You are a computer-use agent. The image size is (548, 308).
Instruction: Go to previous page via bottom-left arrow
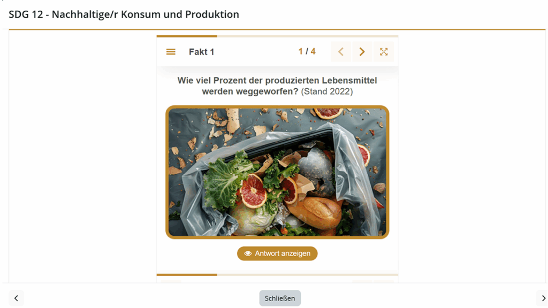[x=16, y=298]
